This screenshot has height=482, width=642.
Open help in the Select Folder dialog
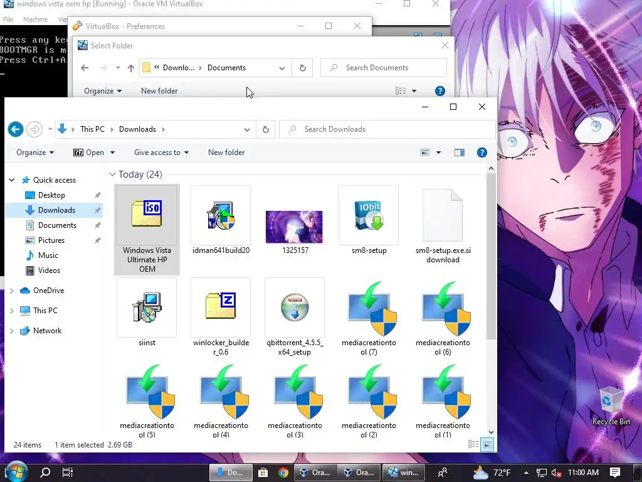[x=439, y=91]
